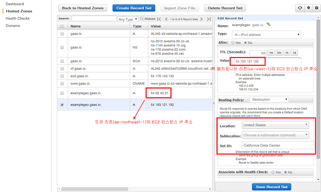Screen dimensions: 321x192
Task: Open Domains in the sidebar
Action: coord(13,26)
